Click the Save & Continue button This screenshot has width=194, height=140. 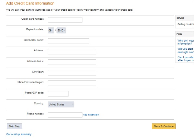[x=164, y=126]
